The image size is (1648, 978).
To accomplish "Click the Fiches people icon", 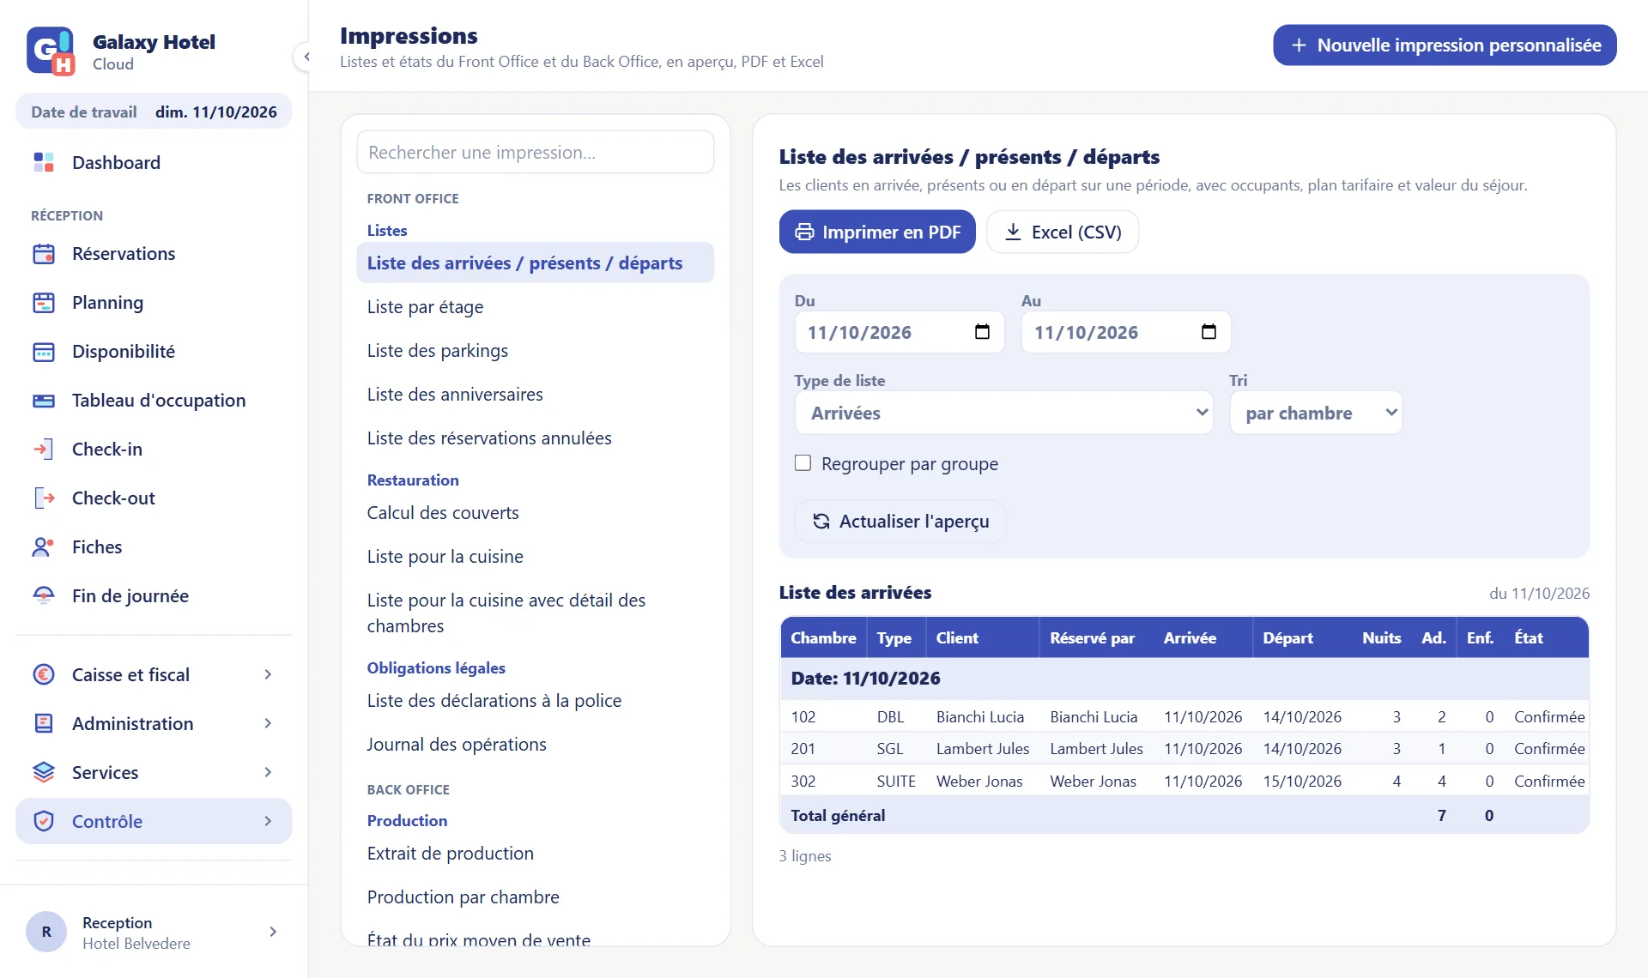I will point(44,547).
